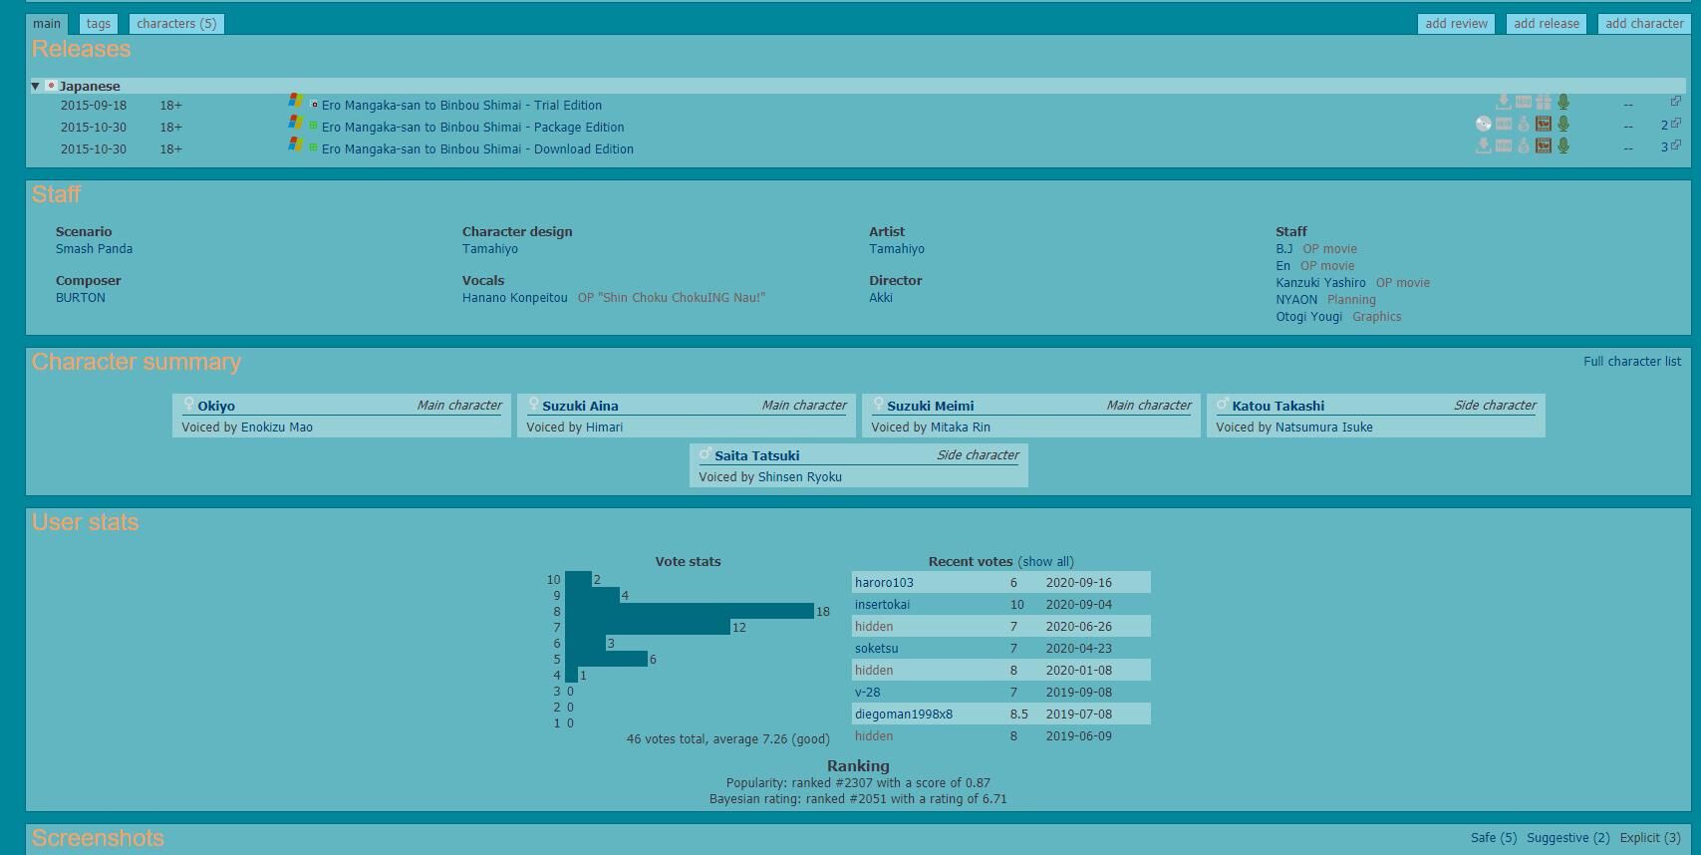The height and width of the screenshot is (855, 1701).
Task: Click the add review button
Action: [x=1456, y=24]
